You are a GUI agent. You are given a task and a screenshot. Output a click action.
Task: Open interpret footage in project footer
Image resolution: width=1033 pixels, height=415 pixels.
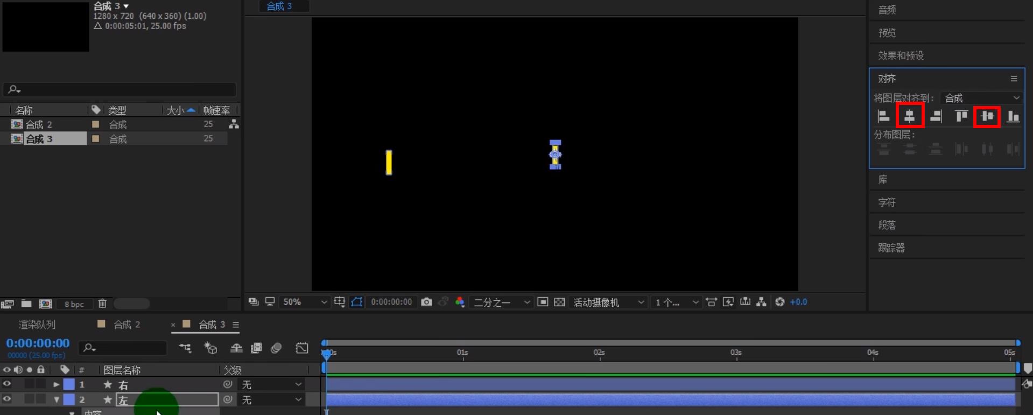click(x=8, y=304)
